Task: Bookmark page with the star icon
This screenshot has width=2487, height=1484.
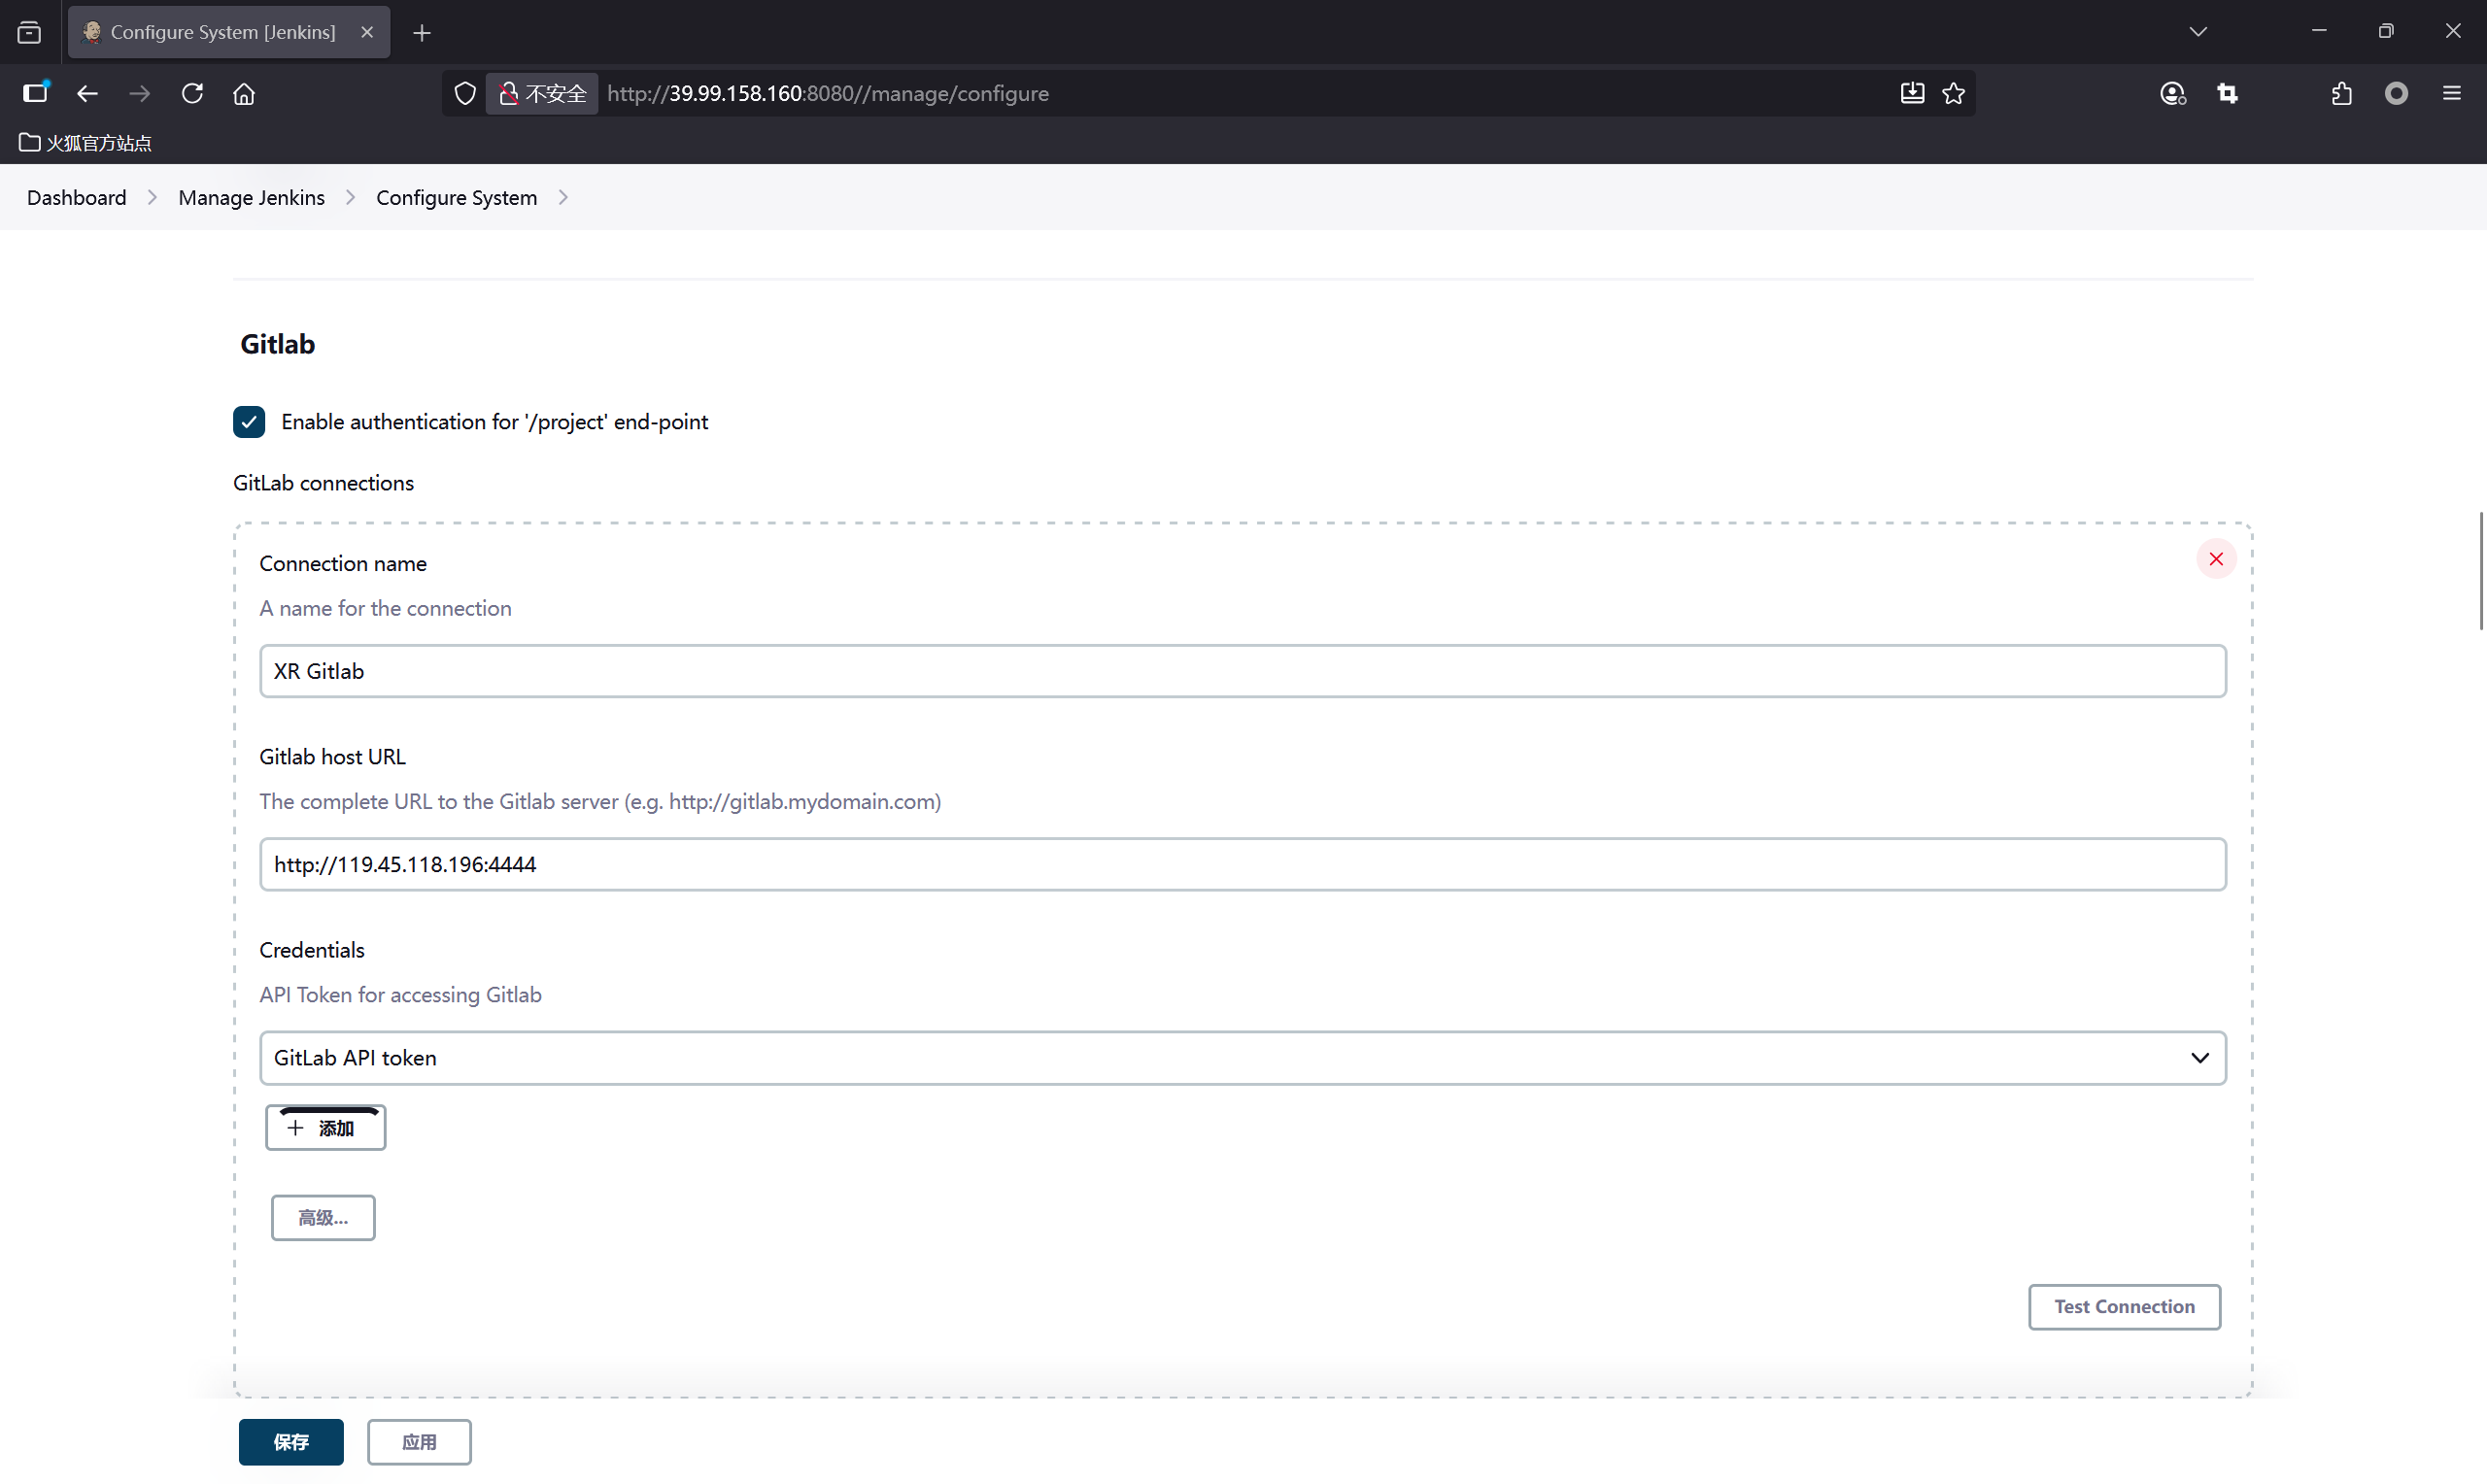Action: coord(1953,93)
